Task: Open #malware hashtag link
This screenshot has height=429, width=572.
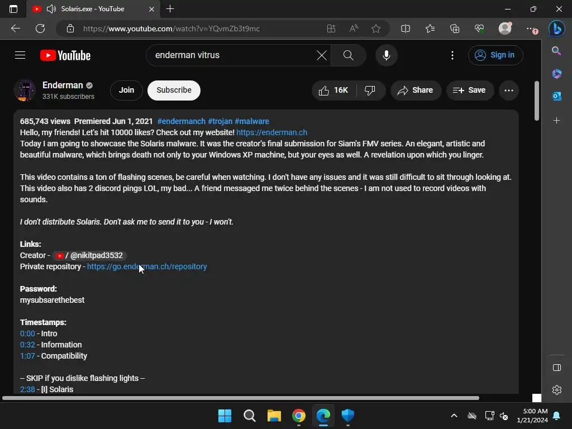Action: [x=252, y=121]
